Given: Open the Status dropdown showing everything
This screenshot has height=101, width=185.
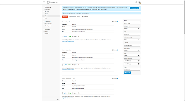Looking at the screenshot, I should click(132, 23).
